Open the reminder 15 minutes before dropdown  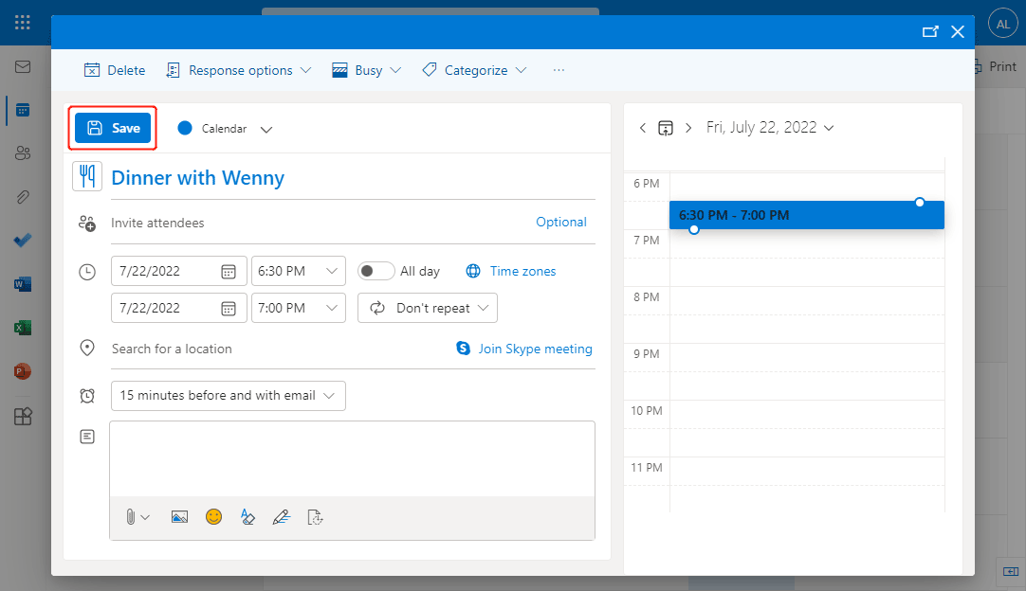pyautogui.click(x=229, y=396)
